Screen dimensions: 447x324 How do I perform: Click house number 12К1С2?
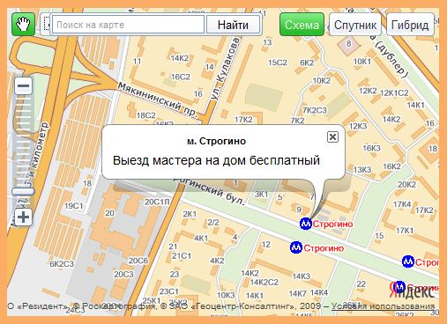pos(394,93)
